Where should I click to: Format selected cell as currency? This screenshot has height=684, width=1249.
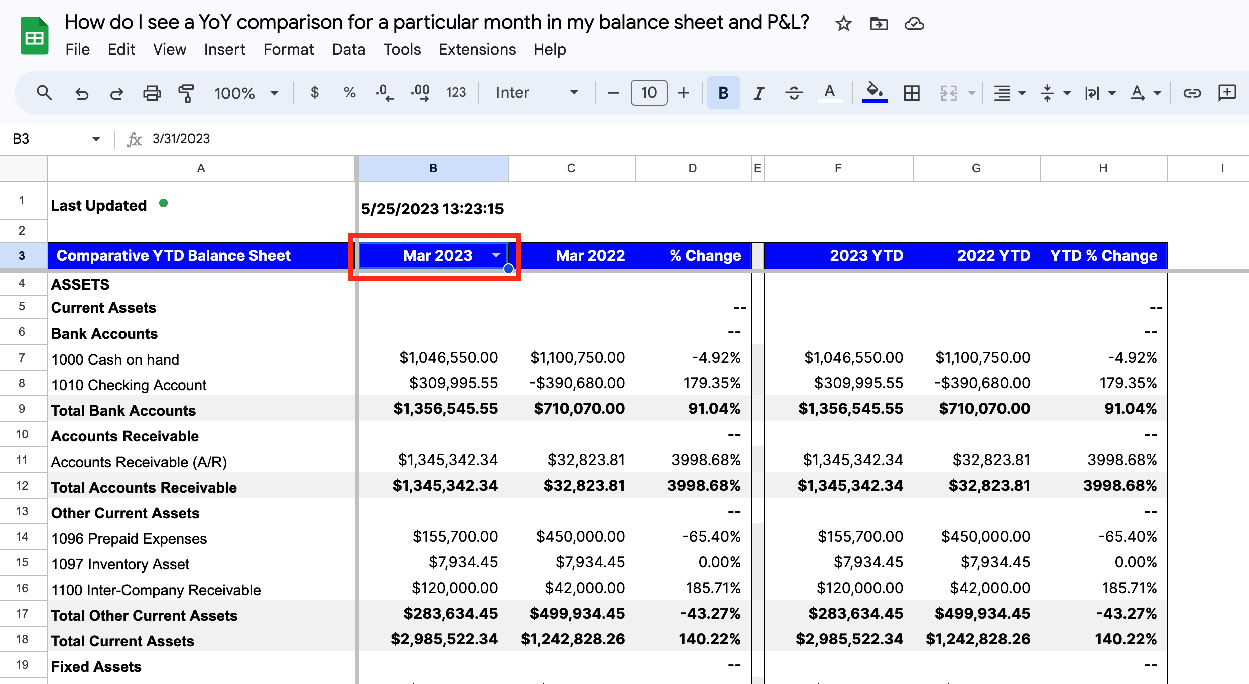pyautogui.click(x=315, y=93)
